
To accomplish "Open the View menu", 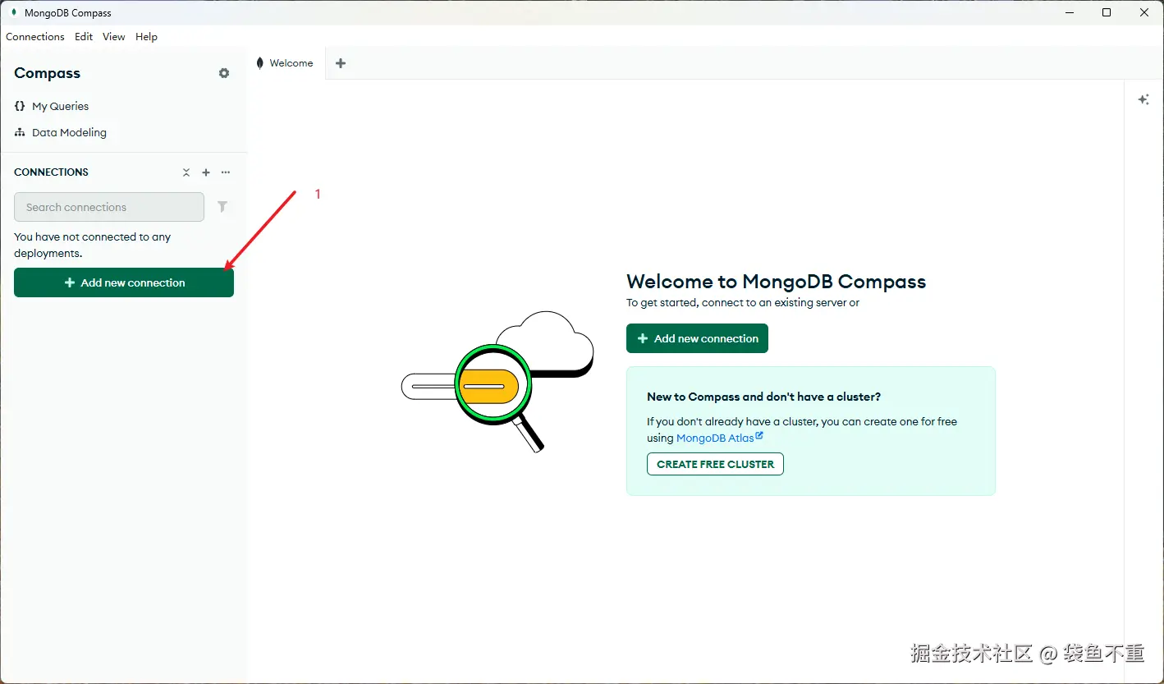I will tap(114, 37).
